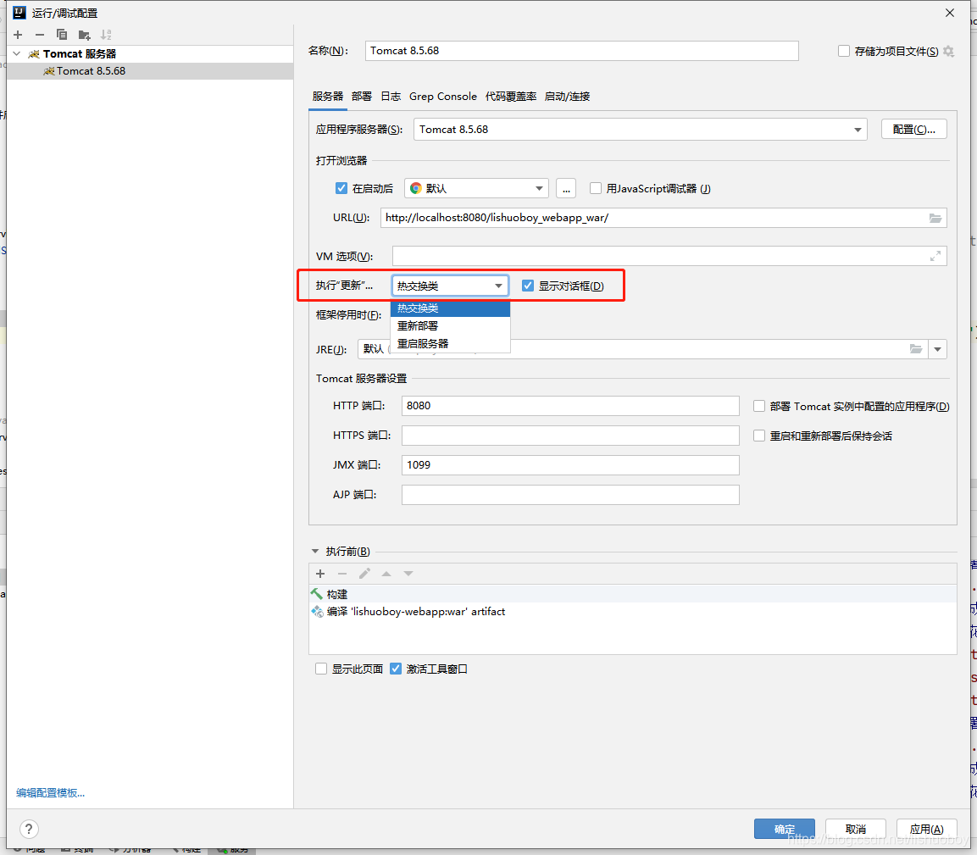
Task: Click the 确定 button
Action: click(x=785, y=829)
